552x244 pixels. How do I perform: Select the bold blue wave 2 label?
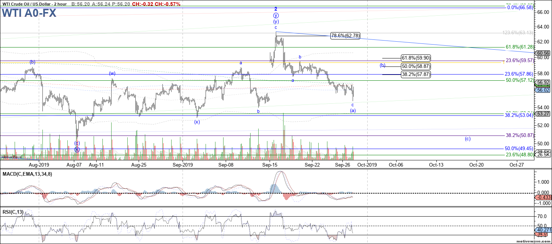pos(276,9)
